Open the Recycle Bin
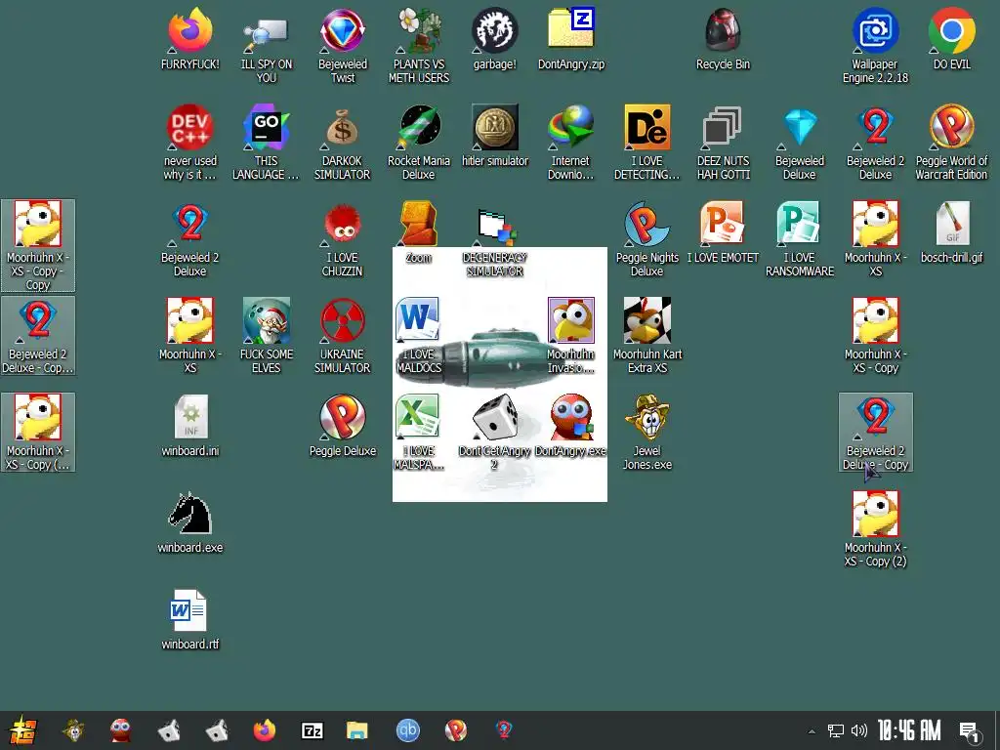 [x=724, y=38]
